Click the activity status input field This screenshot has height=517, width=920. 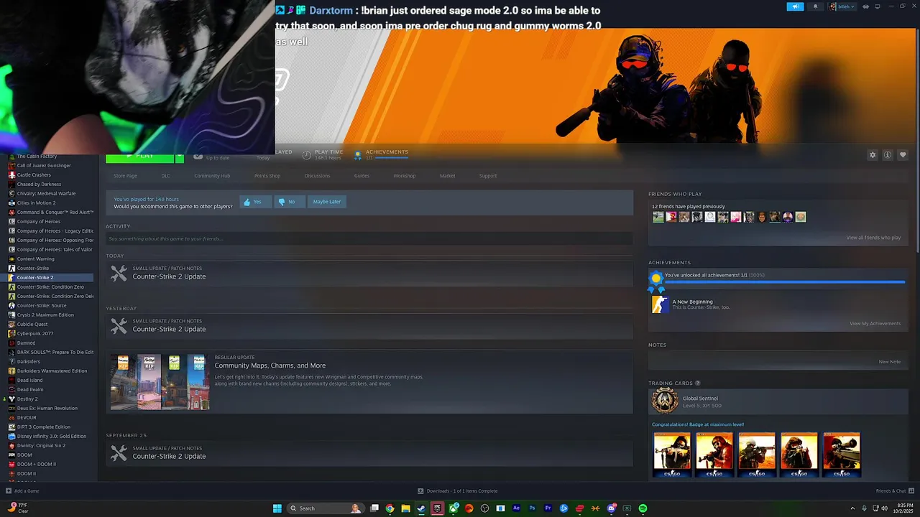point(369,239)
